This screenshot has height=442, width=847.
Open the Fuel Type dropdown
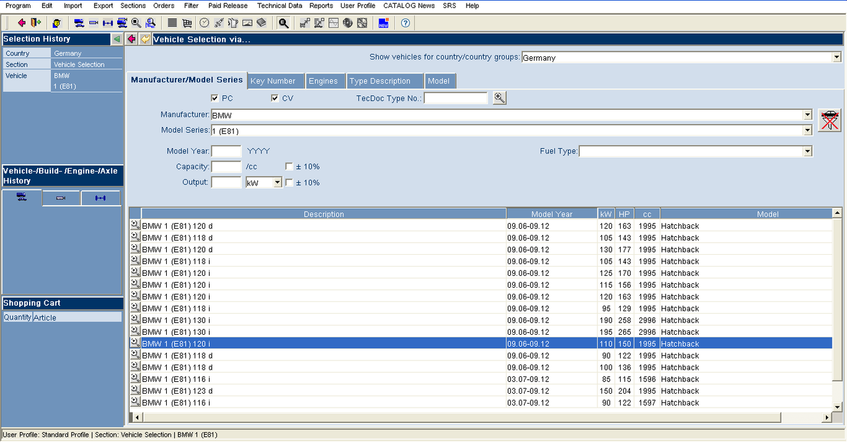pos(807,151)
